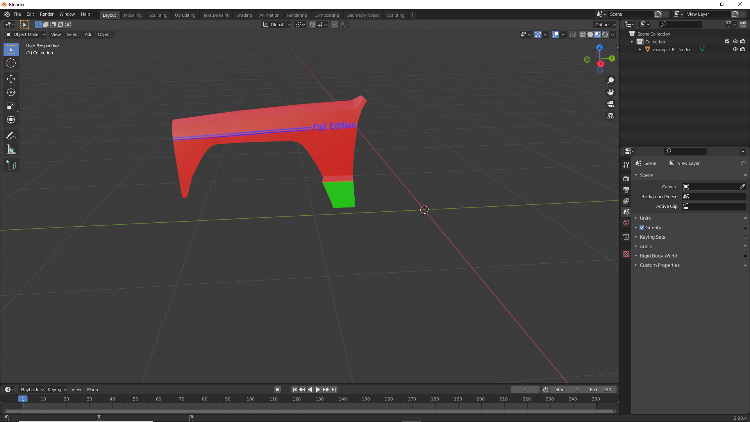This screenshot has height=422, width=750.
Task: Open the Texture properties tab
Action: click(626, 254)
